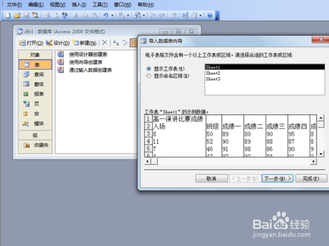The width and height of the screenshot is (329, 246).
Task: Open the New Object dropdown arrow
Action: click(x=201, y=16)
